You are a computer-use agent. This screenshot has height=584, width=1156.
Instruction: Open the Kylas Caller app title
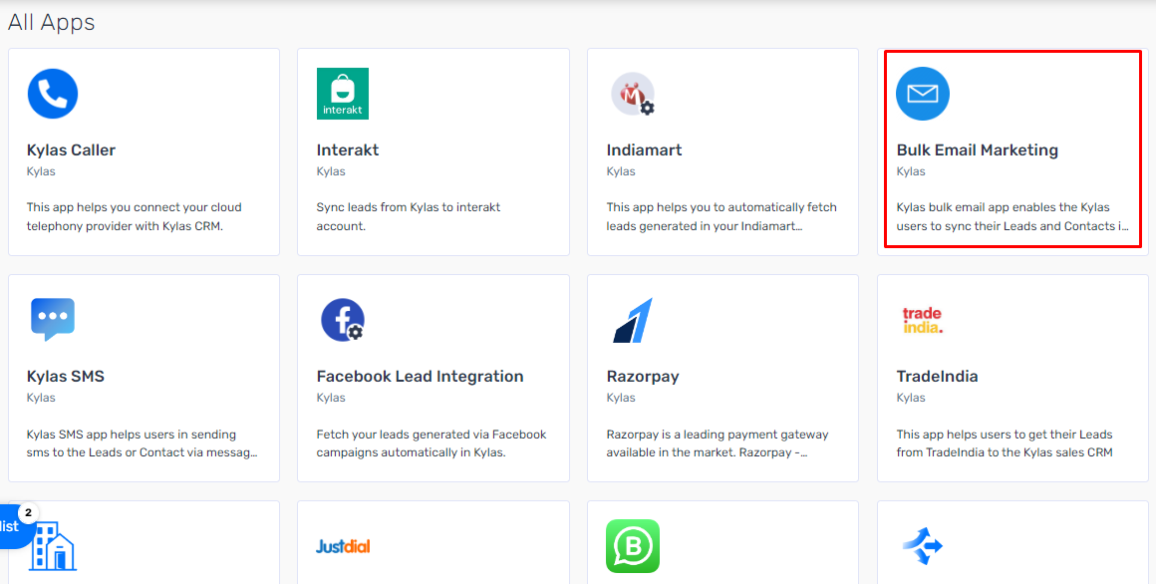(71, 149)
